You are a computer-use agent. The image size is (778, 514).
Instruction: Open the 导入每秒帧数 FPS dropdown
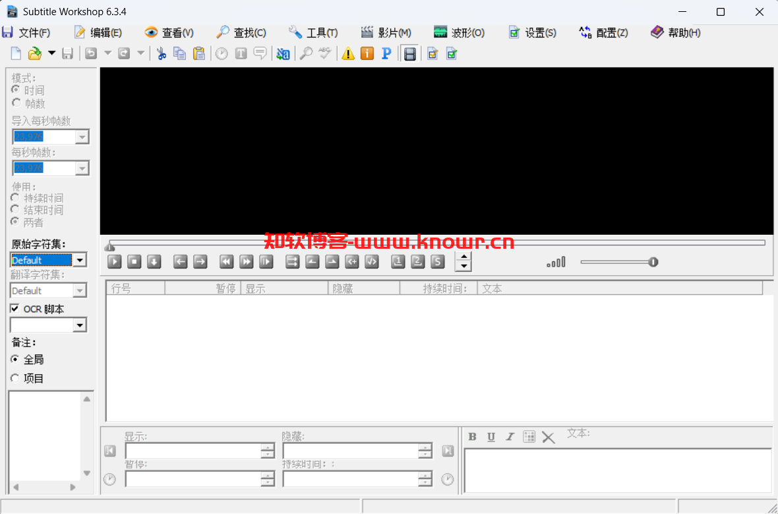82,137
